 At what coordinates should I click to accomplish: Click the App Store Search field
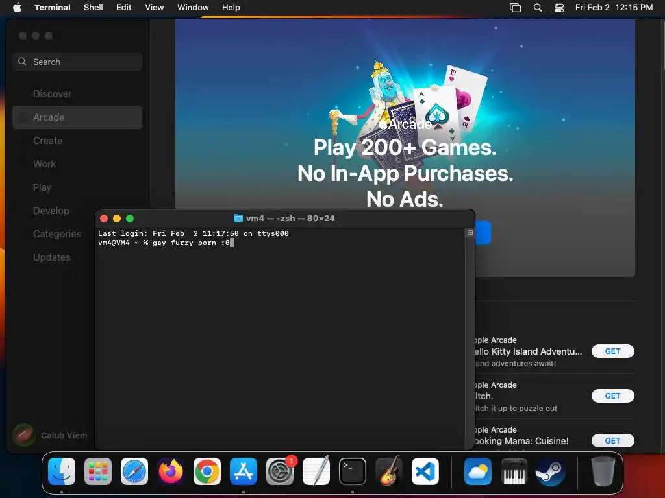coord(77,62)
